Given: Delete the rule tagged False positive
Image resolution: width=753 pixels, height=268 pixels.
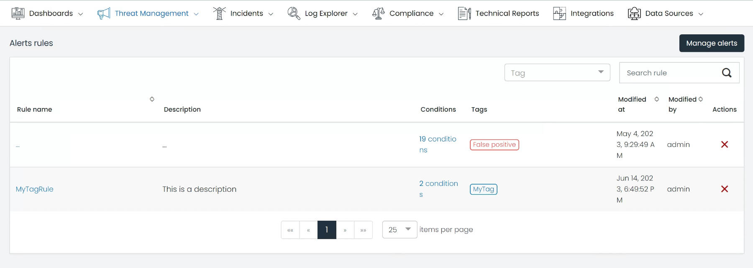Looking at the screenshot, I should click(725, 144).
